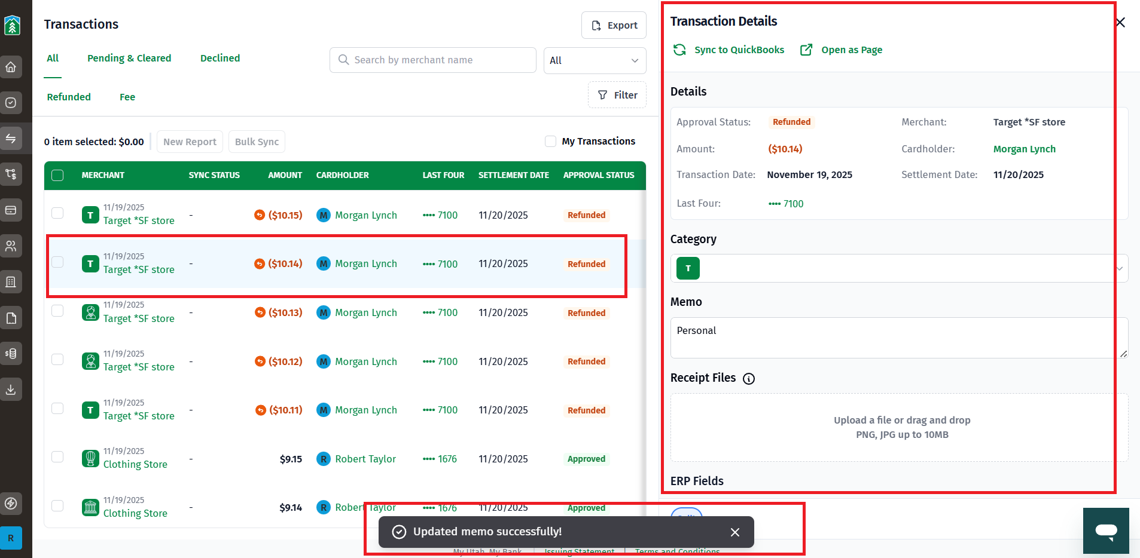This screenshot has height=558, width=1140.
Task: Open the chat support widget
Action: pyautogui.click(x=1106, y=531)
